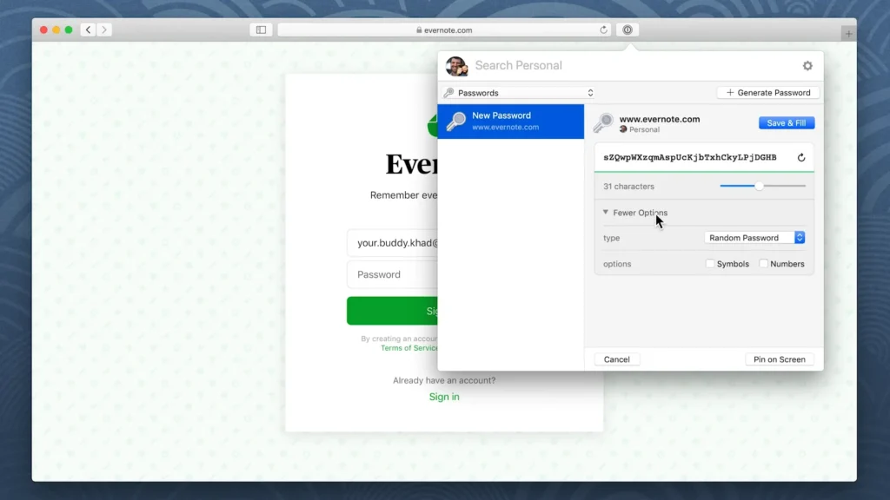
Task: Select the New Password list item
Action: (x=511, y=122)
